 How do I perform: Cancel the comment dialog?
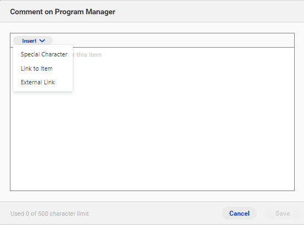point(239,214)
